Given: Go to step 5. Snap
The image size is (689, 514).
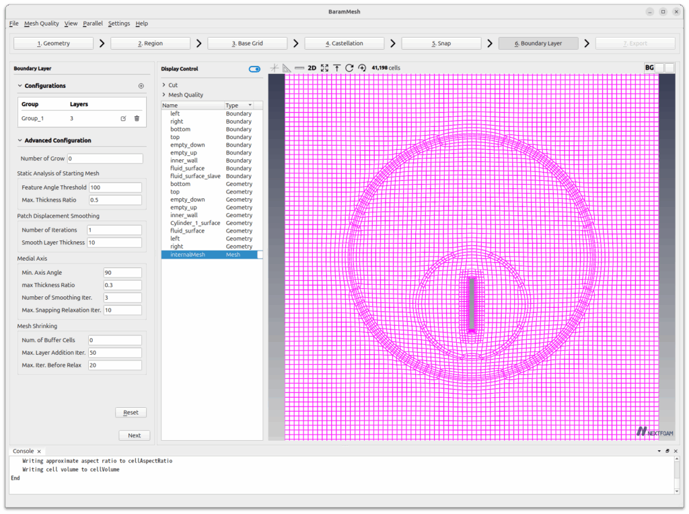Looking at the screenshot, I should click(441, 44).
